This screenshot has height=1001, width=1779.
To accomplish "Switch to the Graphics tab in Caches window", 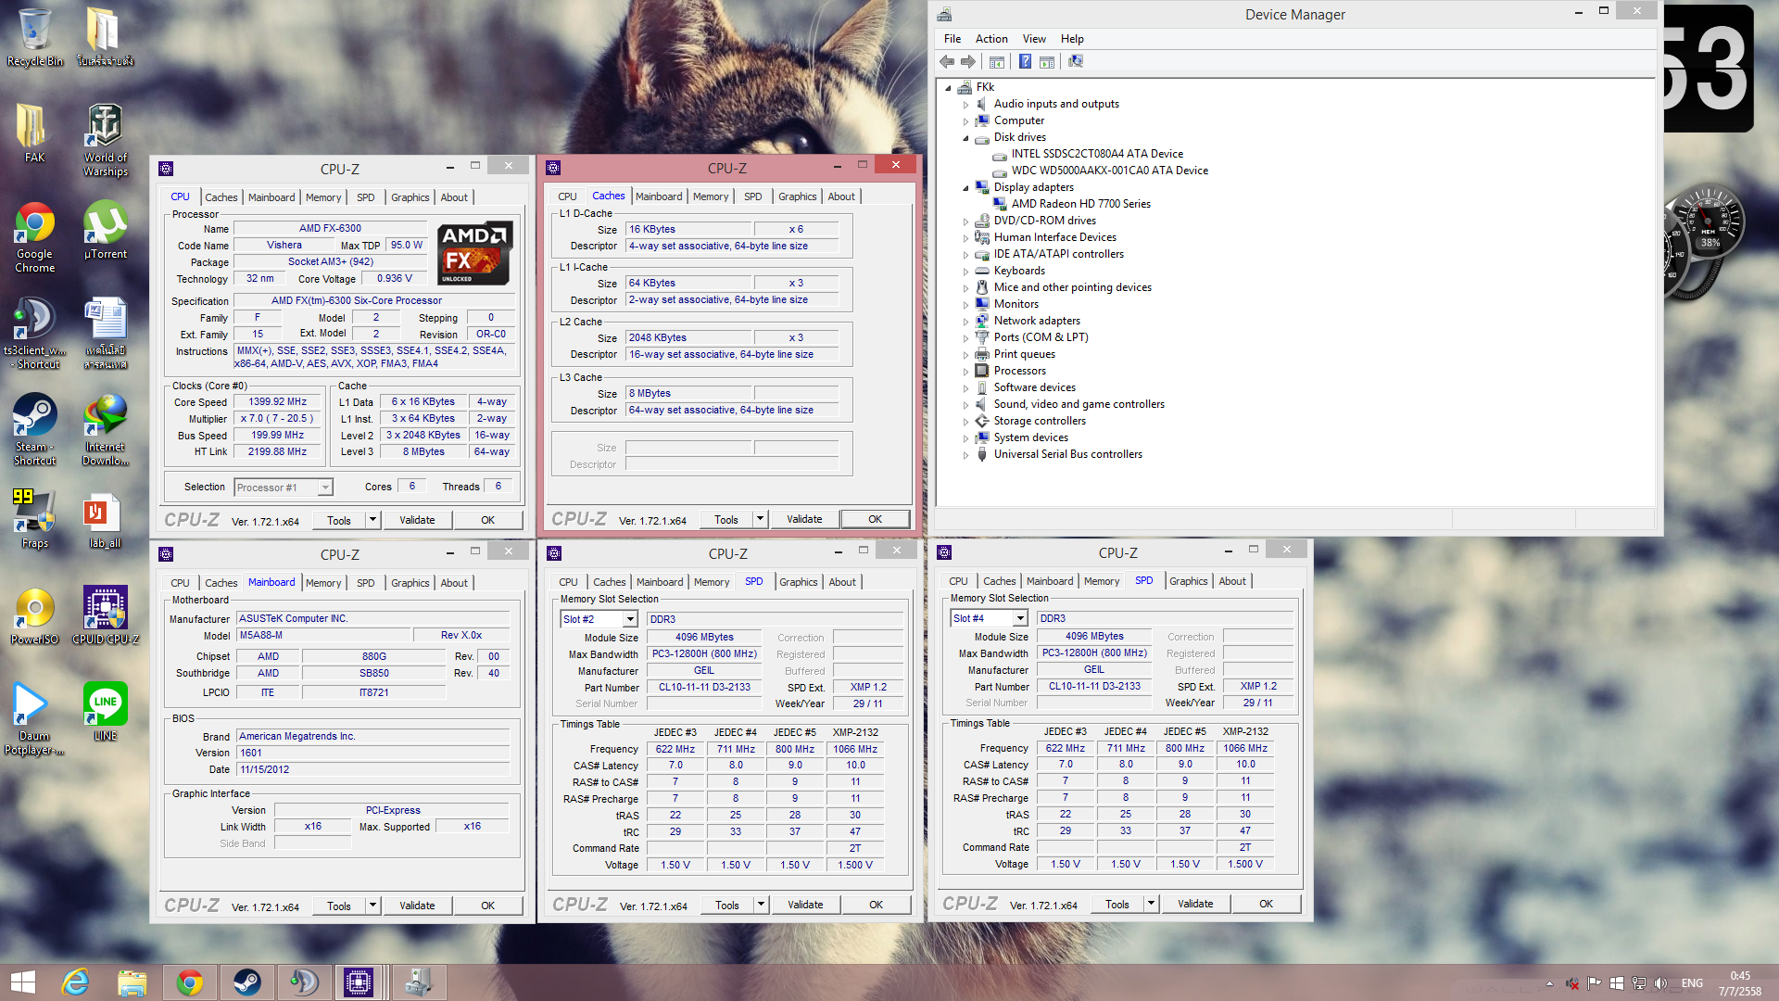I will (797, 196).
